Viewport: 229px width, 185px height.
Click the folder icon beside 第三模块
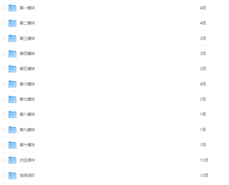coord(12,38)
